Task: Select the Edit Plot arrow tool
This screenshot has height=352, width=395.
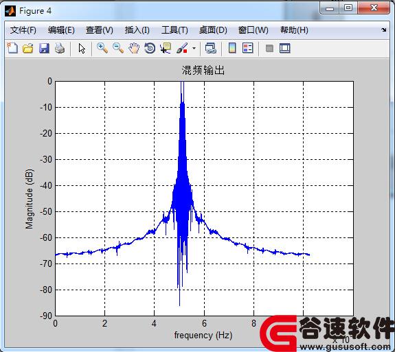Action: click(81, 48)
